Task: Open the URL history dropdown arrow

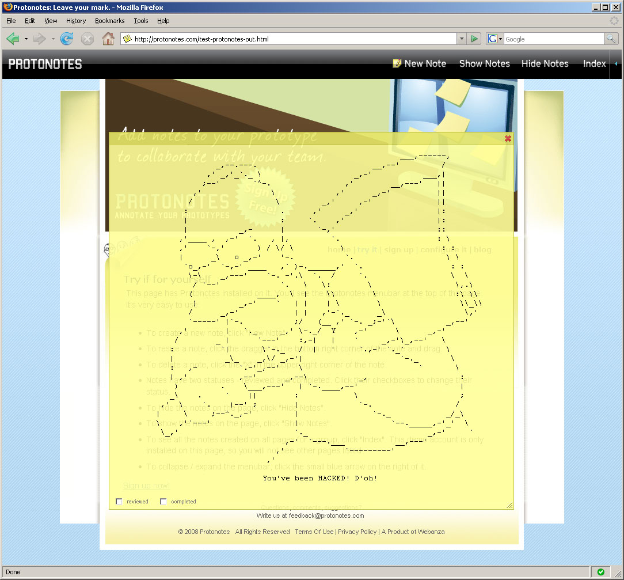Action: (461, 39)
